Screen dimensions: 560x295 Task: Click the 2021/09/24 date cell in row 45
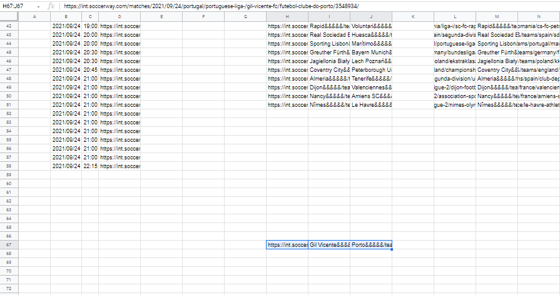point(66,52)
